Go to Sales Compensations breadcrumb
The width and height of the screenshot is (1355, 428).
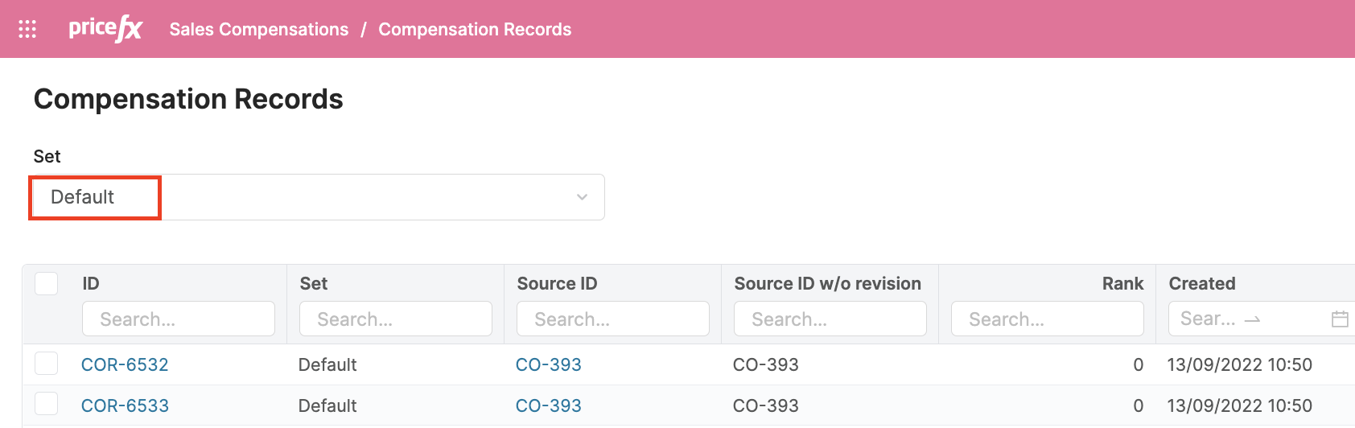tap(258, 30)
